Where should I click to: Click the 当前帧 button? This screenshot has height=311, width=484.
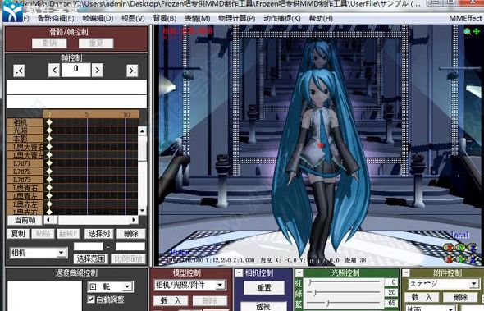click(x=25, y=220)
